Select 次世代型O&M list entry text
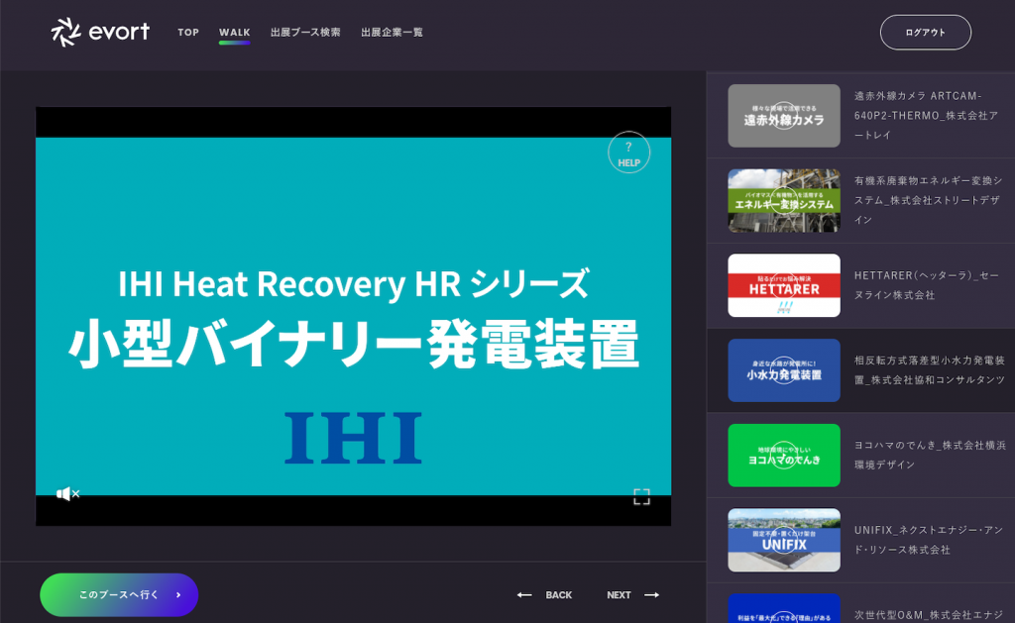This screenshot has width=1015, height=623. (x=930, y=615)
